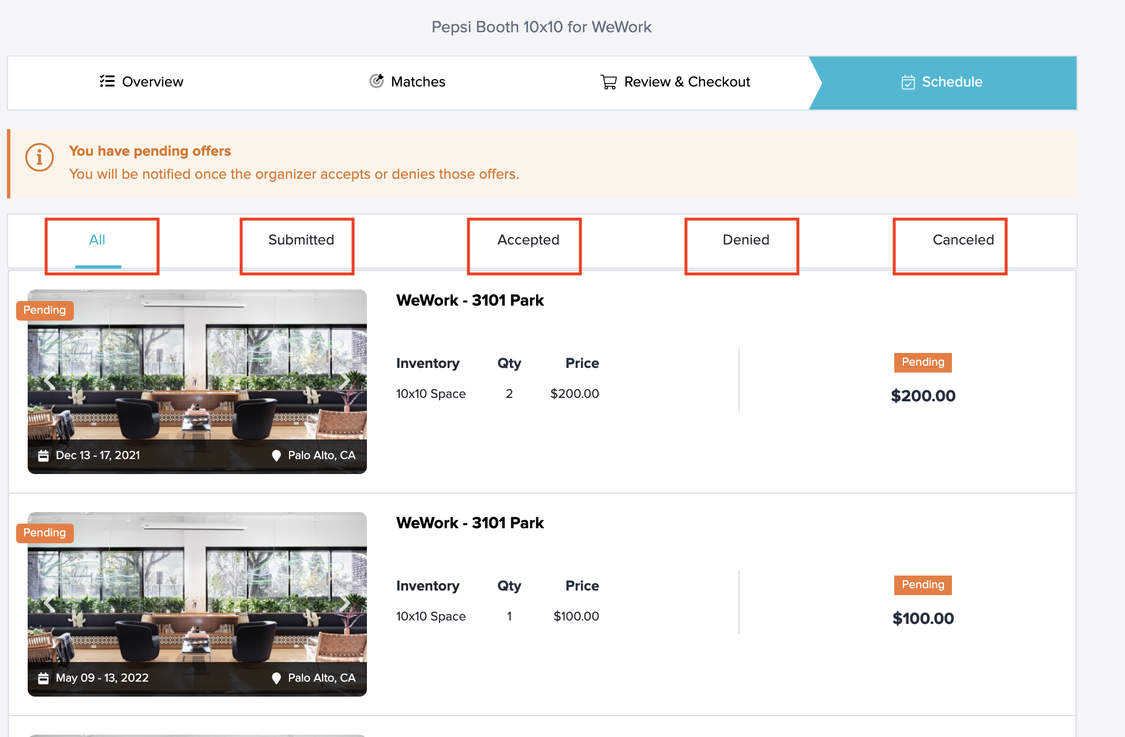Click quantity 1 in second offer
This screenshot has width=1125, height=737.
(x=509, y=616)
